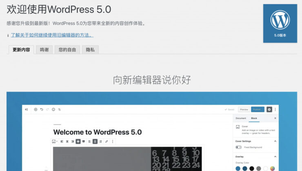
Task: Click the Add block plus icon
Action: [x=36, y=110]
